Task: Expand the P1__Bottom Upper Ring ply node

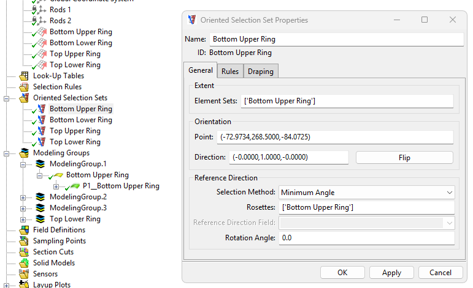Action: [x=56, y=186]
